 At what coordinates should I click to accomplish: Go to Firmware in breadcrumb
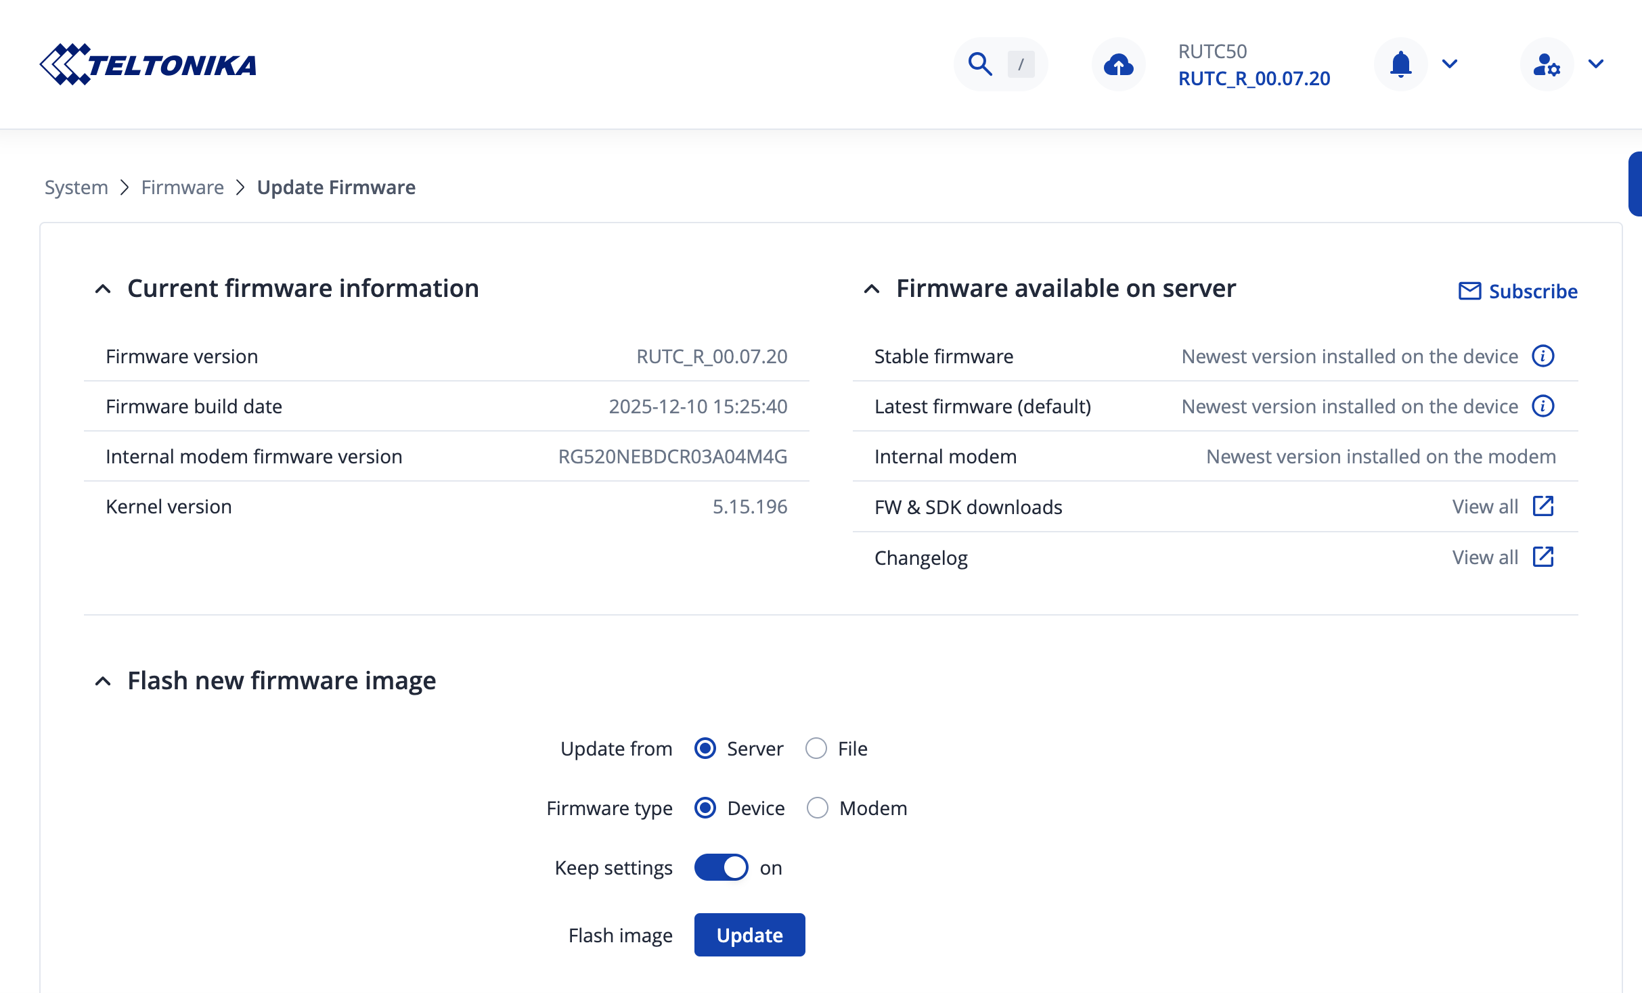pyautogui.click(x=183, y=187)
